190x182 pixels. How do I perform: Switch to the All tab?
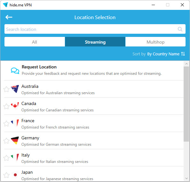[x=35, y=42]
